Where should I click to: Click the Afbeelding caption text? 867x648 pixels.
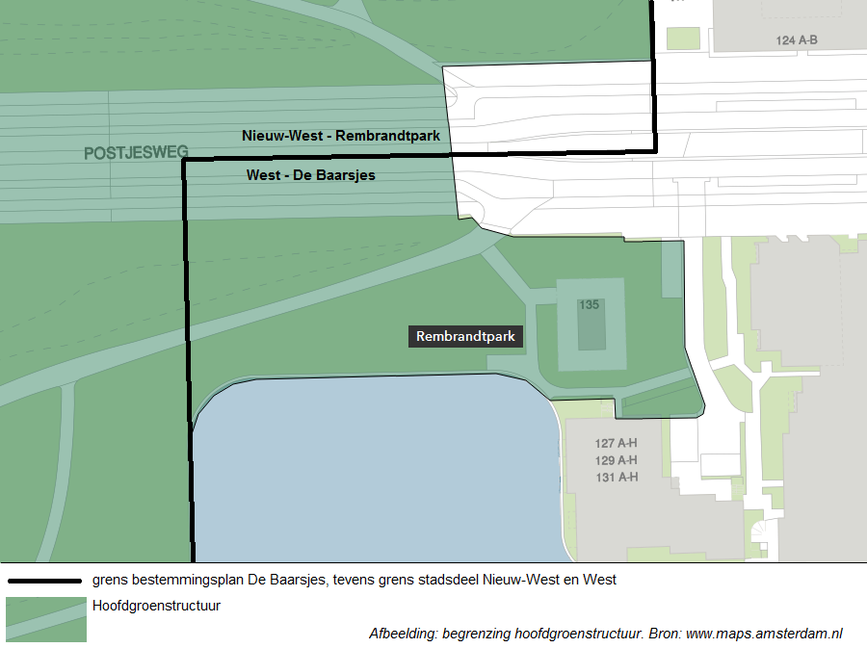(506, 634)
